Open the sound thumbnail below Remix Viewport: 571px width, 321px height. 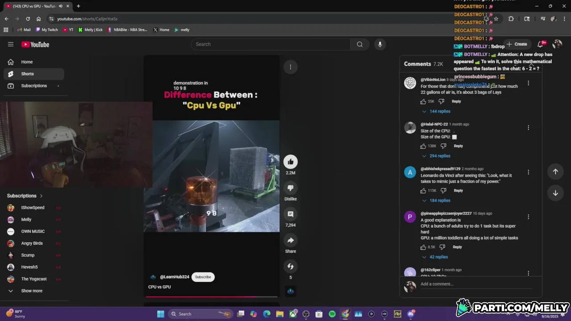290,291
